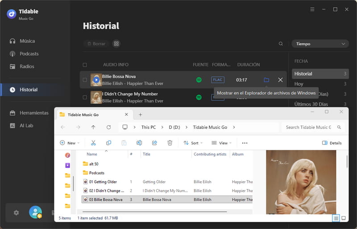Open folder icon for Billie Bossa Nova
Viewport: 357px width, 229px height.
tap(266, 80)
